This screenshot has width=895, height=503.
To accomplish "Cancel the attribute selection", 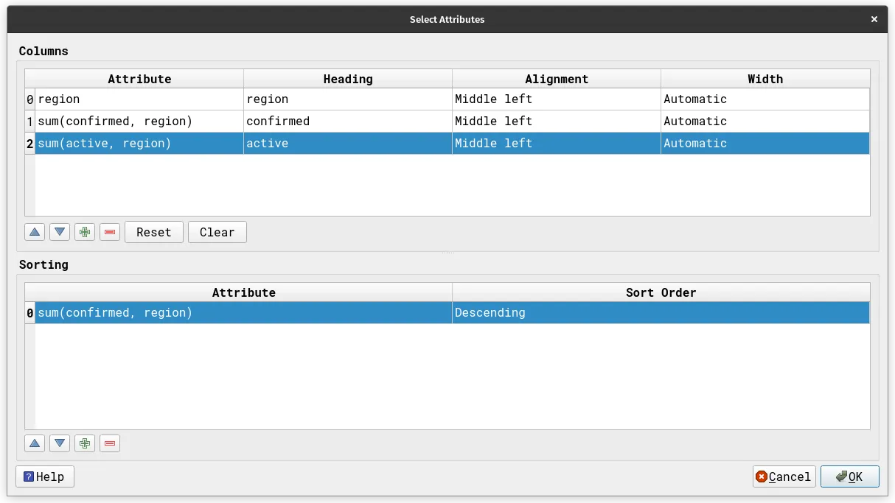I will point(784,476).
